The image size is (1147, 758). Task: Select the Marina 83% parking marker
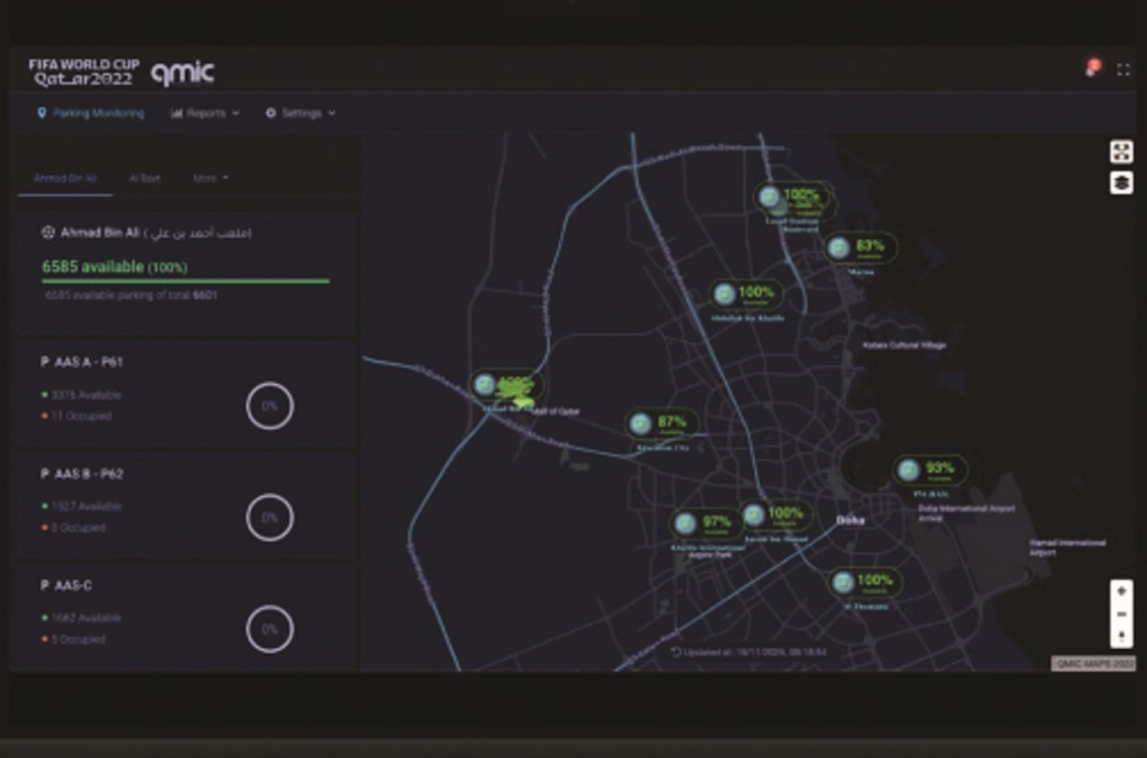coord(861,249)
